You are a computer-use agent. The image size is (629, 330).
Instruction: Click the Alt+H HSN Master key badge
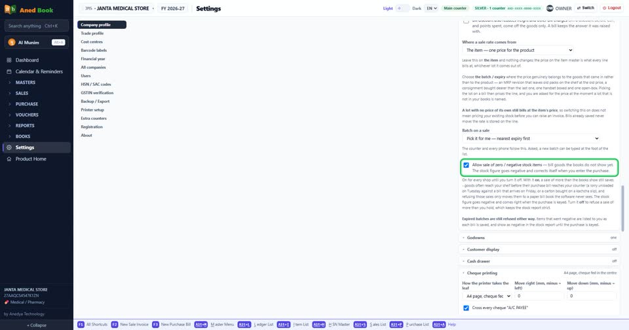(x=319, y=324)
